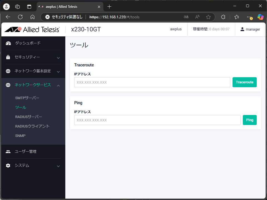
Task: Collapse the ネットワークサービス section chevron
Action: click(58, 85)
